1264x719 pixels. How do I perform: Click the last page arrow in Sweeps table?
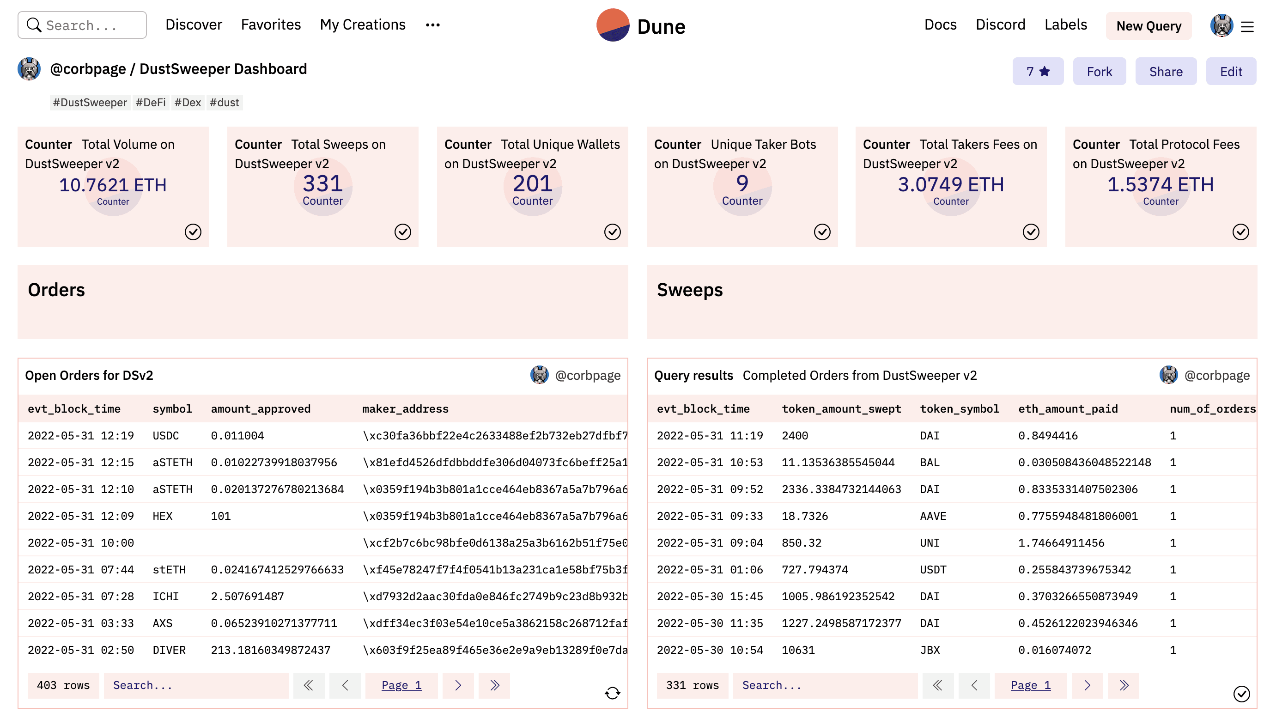point(1124,685)
